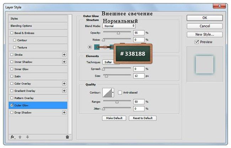
Task: Click the Noise slider handle
Action: [x=103, y=40]
